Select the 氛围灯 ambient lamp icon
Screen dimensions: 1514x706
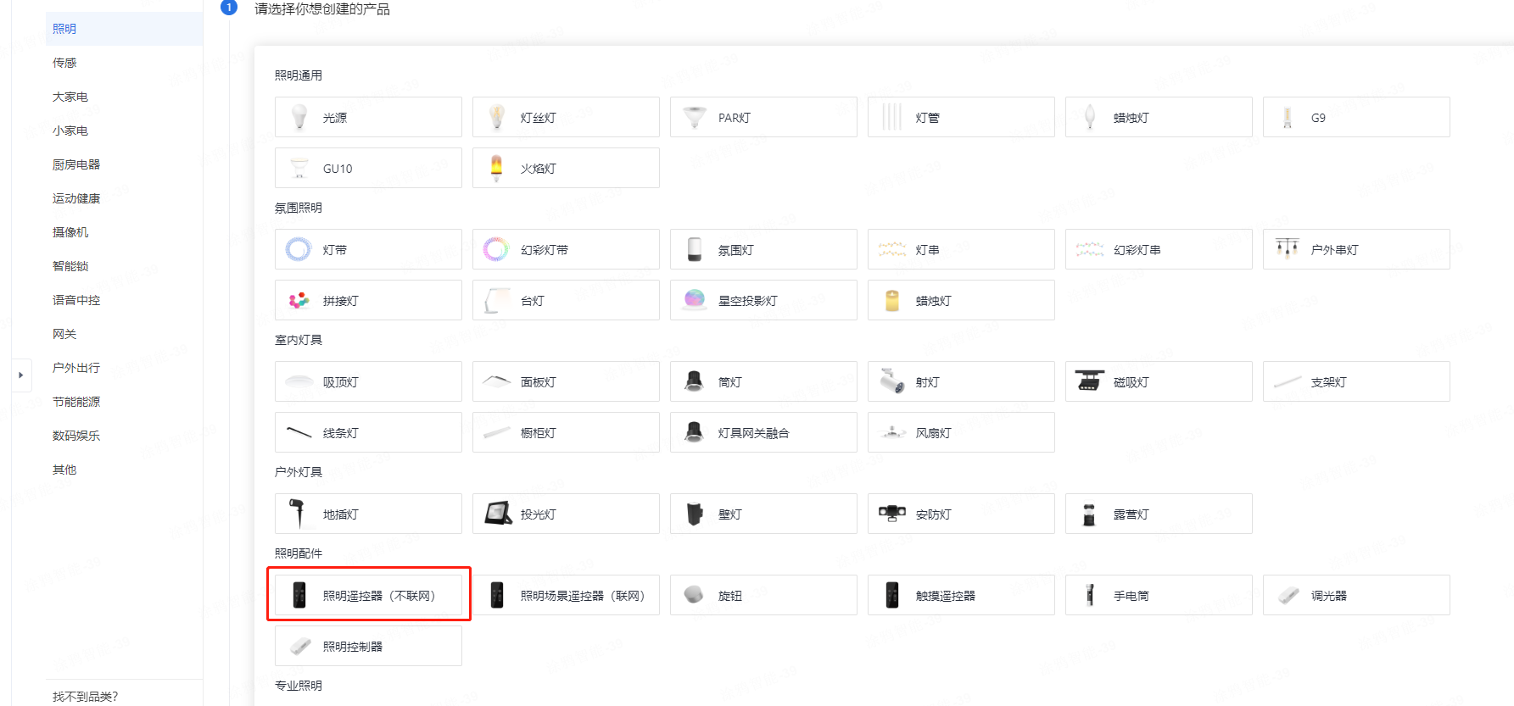(695, 249)
